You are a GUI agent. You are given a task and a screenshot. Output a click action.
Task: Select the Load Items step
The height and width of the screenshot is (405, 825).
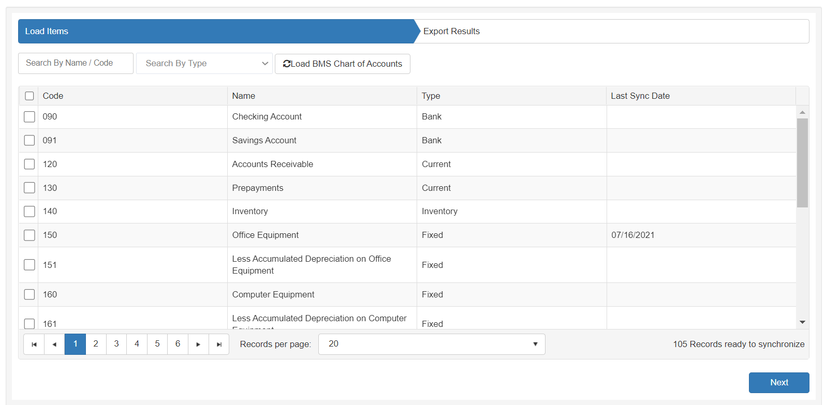47,32
